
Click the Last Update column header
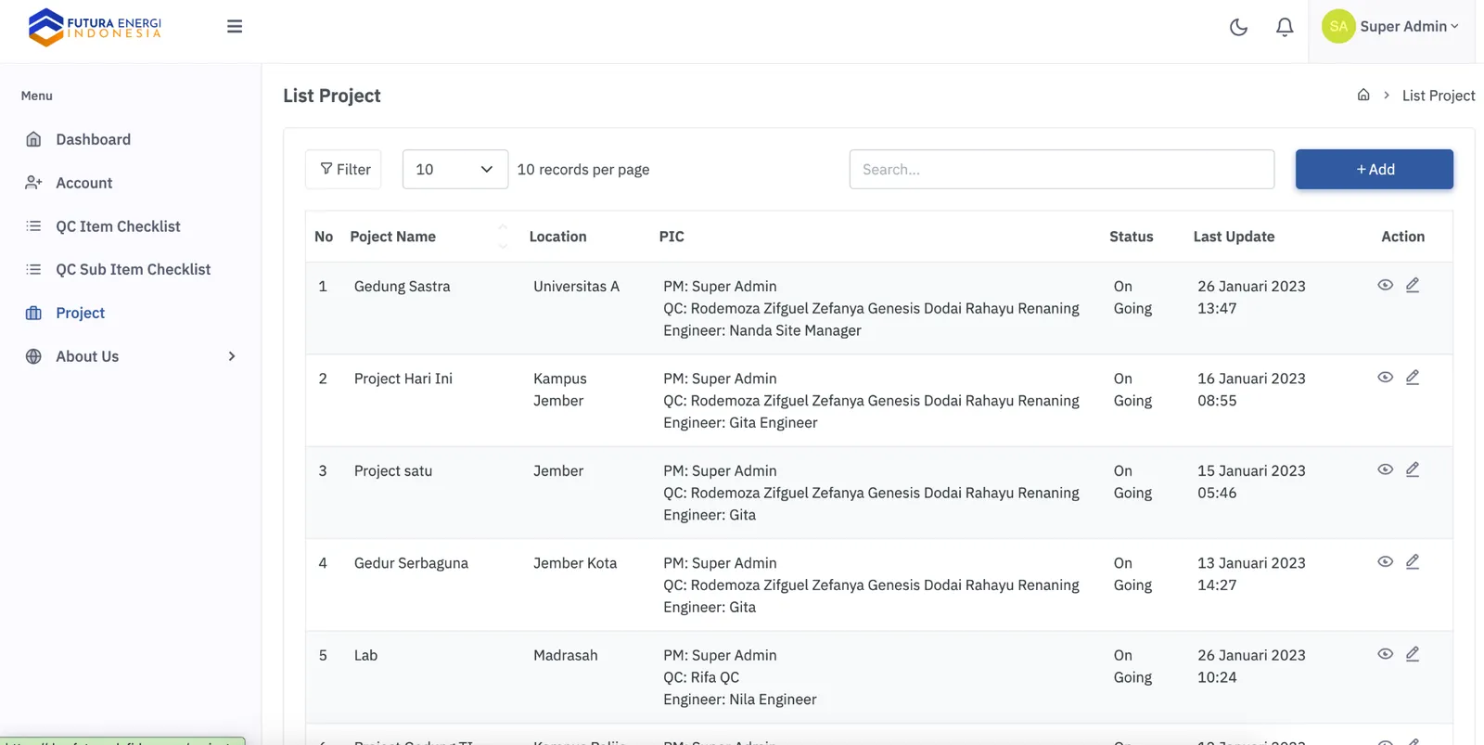coord(1234,237)
